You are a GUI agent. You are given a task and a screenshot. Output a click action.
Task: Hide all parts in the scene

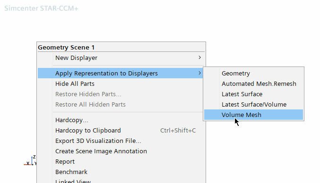[x=121, y=83]
